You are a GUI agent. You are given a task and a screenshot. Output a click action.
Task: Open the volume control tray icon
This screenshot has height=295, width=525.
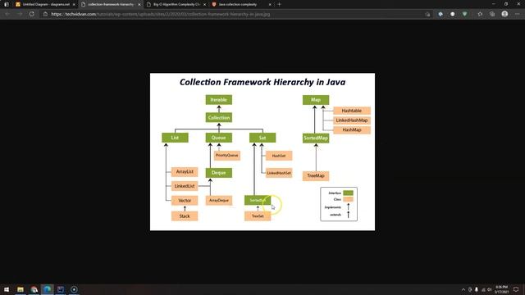(x=490, y=289)
